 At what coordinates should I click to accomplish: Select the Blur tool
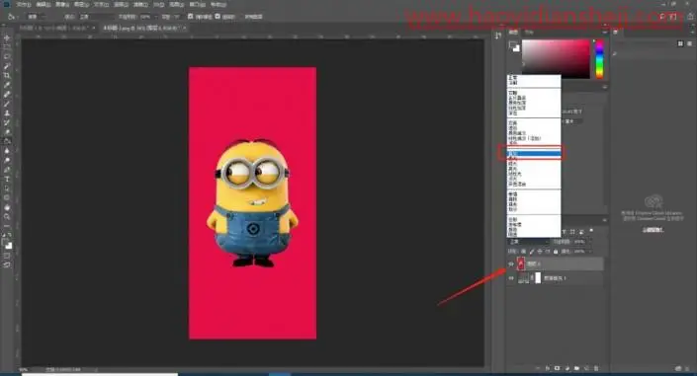point(7,151)
